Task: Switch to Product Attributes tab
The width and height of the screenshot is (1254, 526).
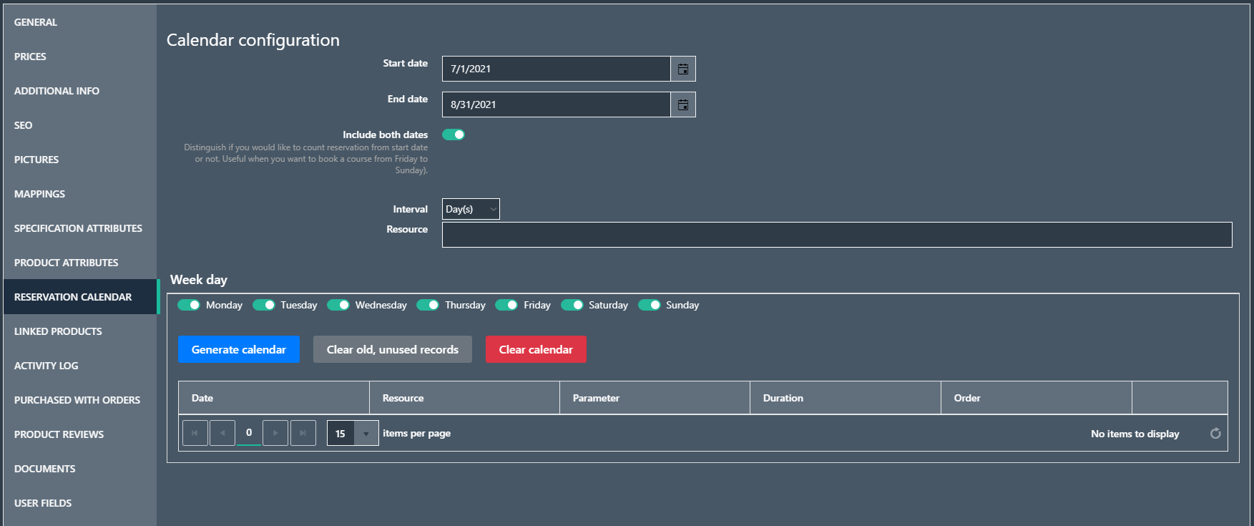Action: tap(80, 263)
